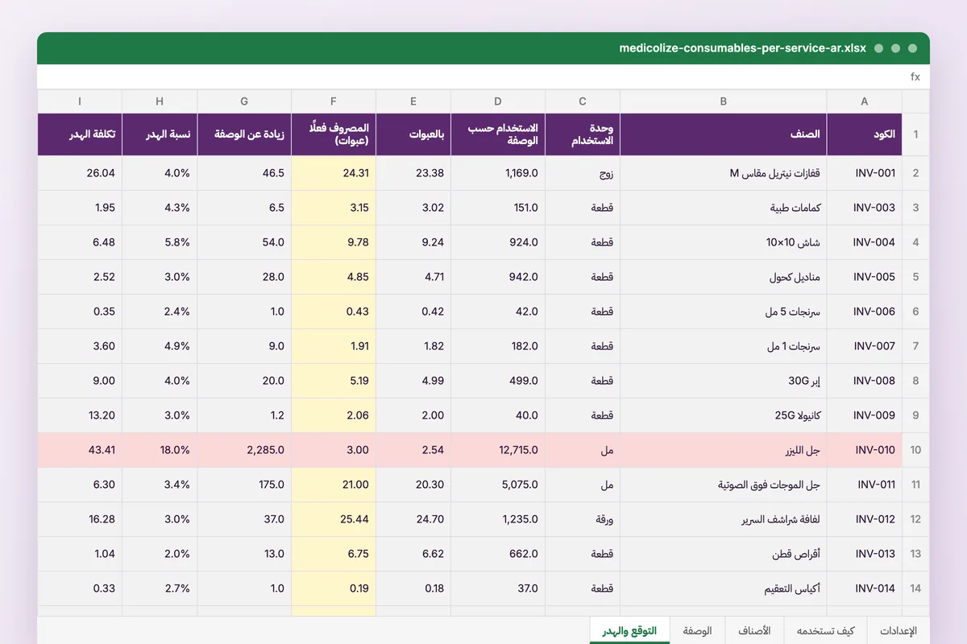Select the إبر 30G cell
Viewport: 967px width, 644px height.
click(724, 381)
